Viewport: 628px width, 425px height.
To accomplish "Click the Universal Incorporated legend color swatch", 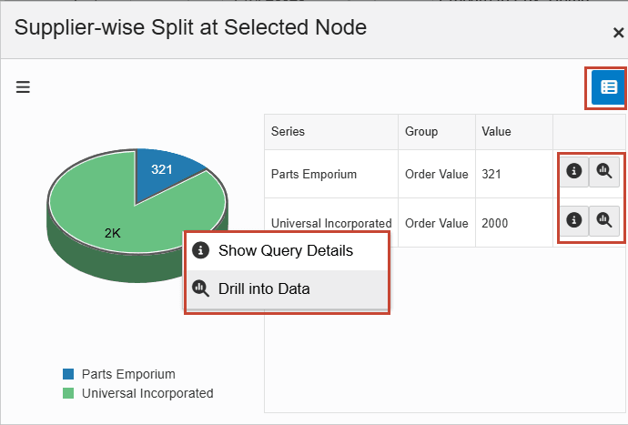I will coord(68,394).
